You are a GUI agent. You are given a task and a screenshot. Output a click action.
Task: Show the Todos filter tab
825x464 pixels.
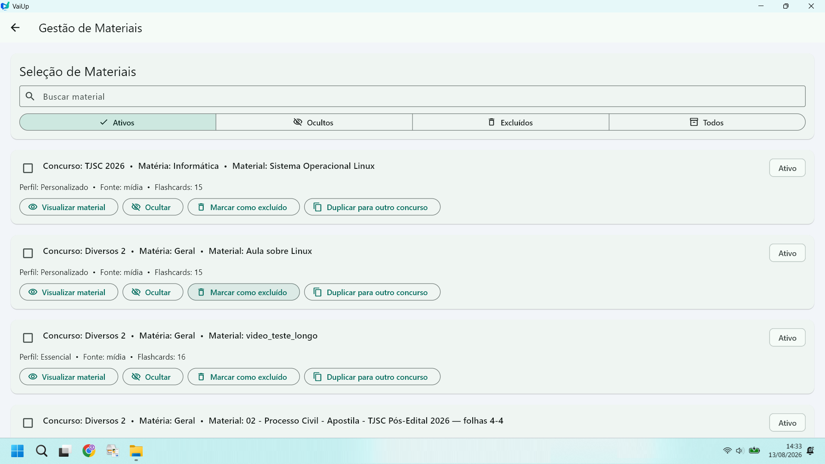tap(707, 122)
